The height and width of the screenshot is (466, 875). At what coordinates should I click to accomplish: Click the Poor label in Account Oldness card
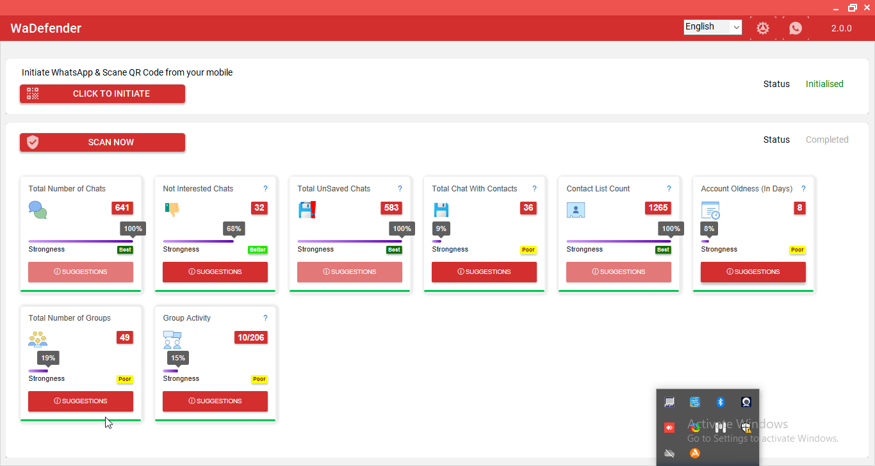pyautogui.click(x=797, y=250)
